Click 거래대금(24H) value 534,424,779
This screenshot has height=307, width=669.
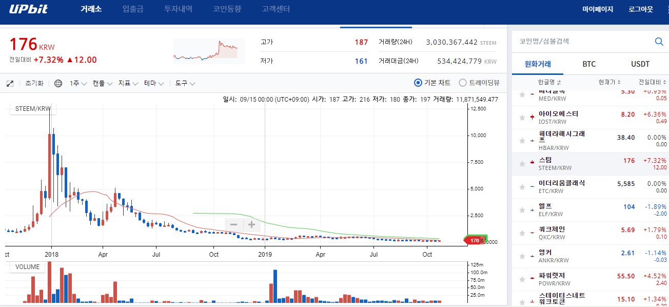click(459, 61)
